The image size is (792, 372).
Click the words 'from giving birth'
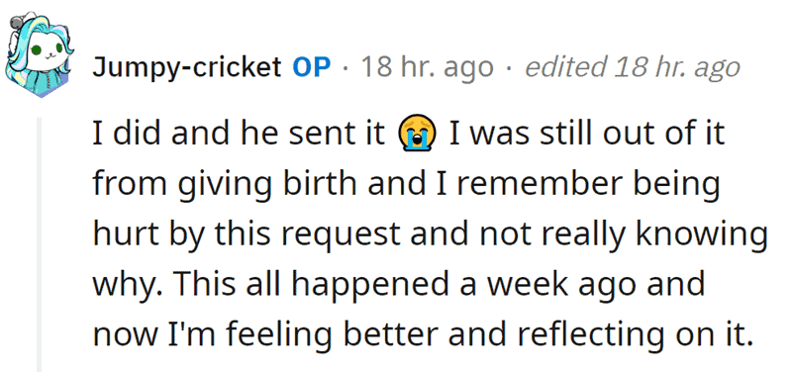tap(225, 184)
